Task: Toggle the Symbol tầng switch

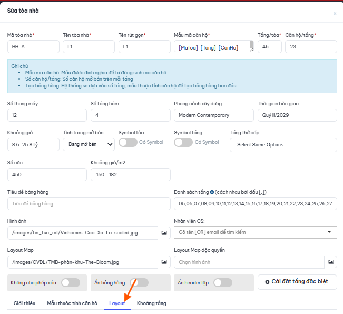Action: pyautogui.click(x=183, y=142)
